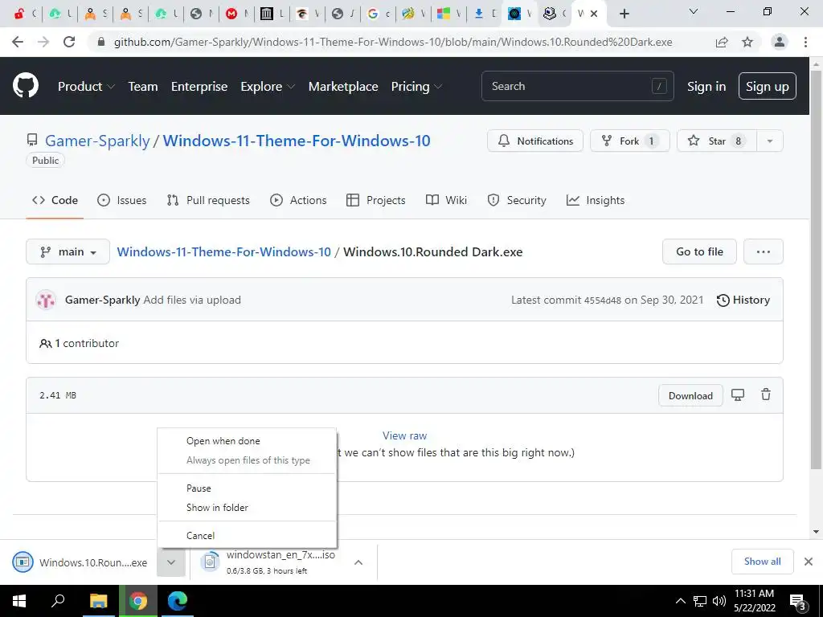Image resolution: width=823 pixels, height=617 pixels.
Task: Open the Wiki tab
Action: pos(446,200)
